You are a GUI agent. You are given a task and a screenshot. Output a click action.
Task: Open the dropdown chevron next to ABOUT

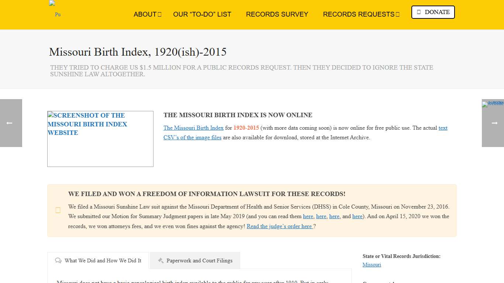click(159, 14)
